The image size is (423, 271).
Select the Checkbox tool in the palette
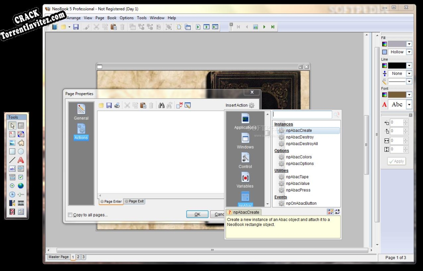(21, 177)
